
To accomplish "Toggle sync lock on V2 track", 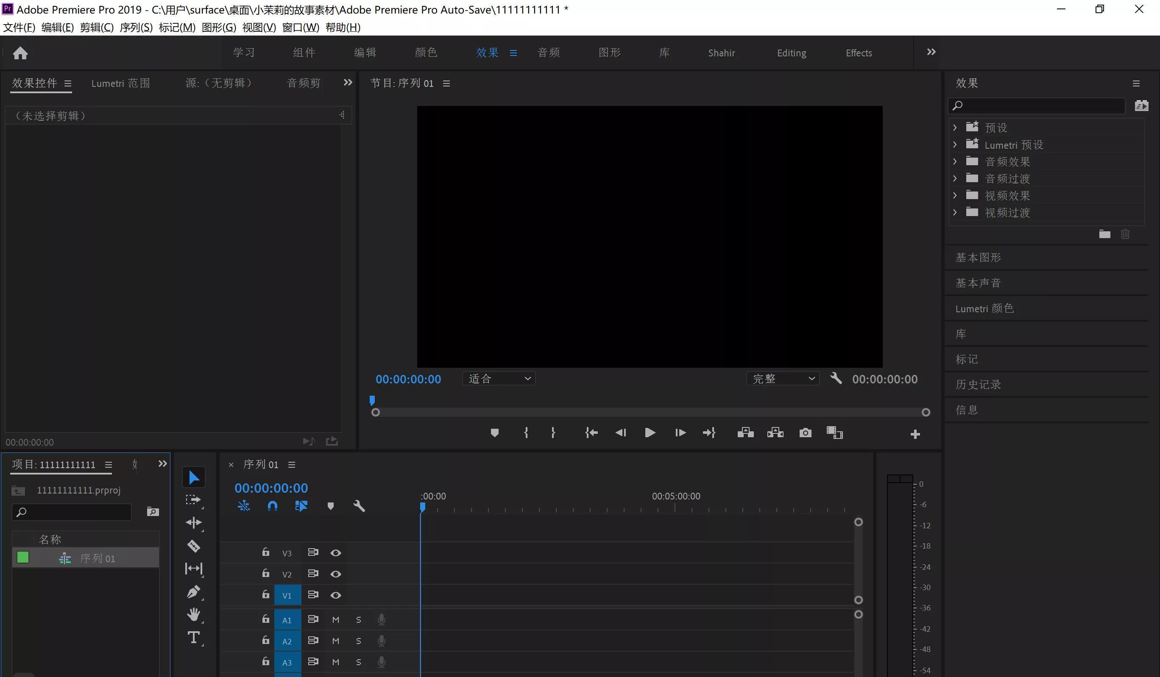I will tap(313, 574).
